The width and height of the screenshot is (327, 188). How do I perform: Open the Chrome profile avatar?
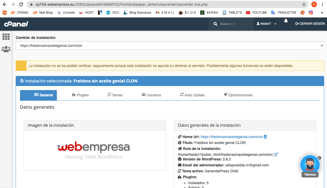(x=314, y=4)
